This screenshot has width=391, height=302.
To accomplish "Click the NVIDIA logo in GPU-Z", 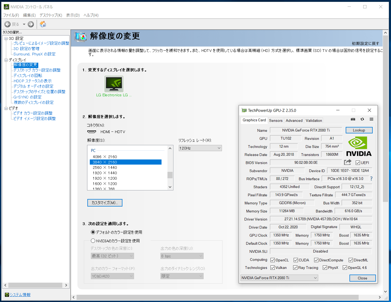I will pyautogui.click(x=359, y=146).
